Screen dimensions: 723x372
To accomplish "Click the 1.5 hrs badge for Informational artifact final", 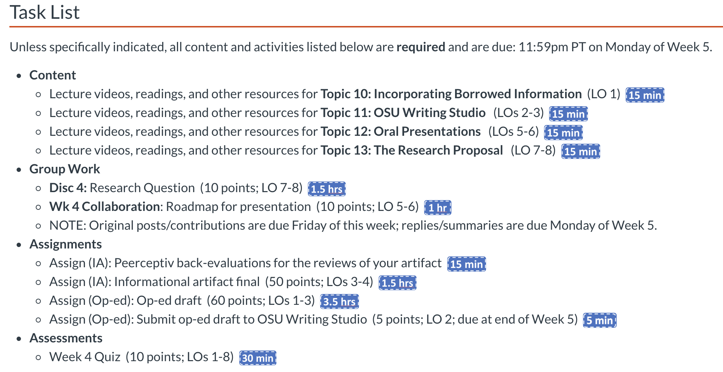I will (x=398, y=283).
